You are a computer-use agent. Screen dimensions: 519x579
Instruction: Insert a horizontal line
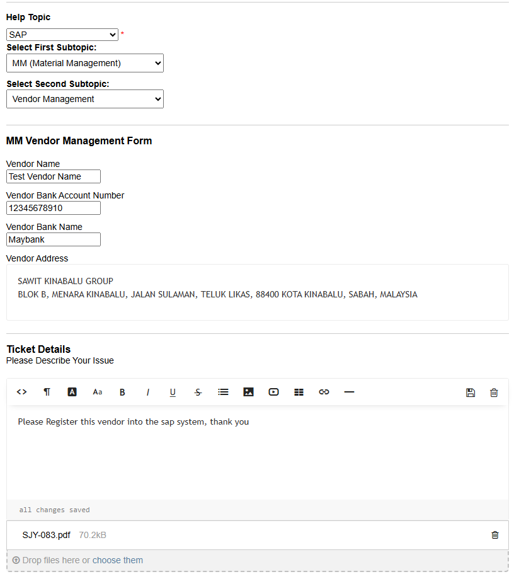tap(349, 392)
